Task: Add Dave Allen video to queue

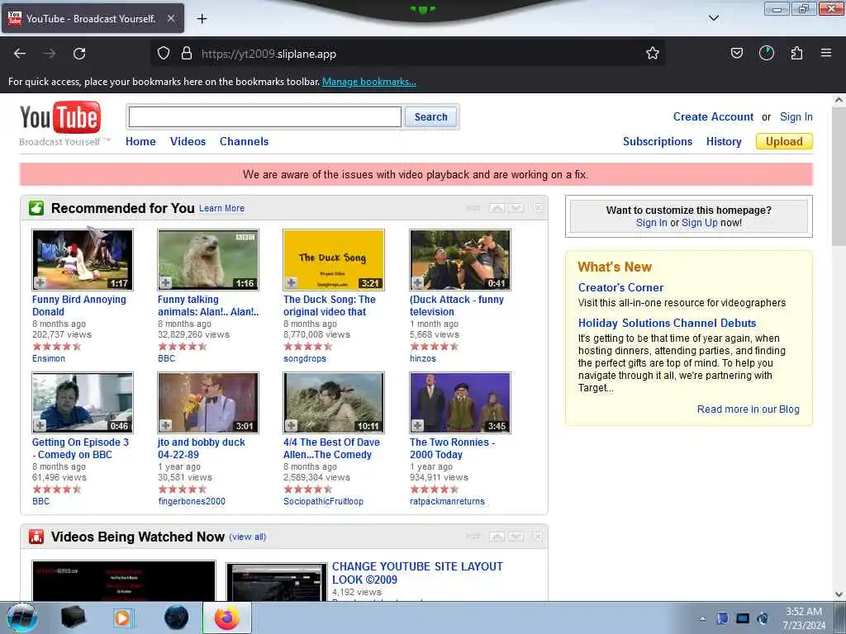Action: [292, 425]
